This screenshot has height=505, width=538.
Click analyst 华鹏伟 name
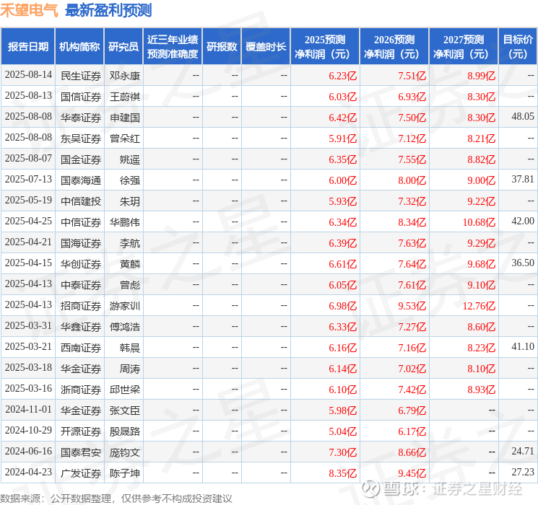124,222
